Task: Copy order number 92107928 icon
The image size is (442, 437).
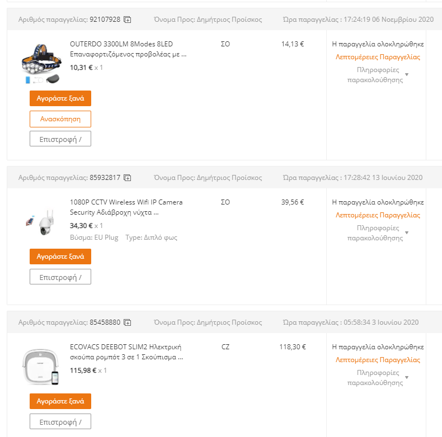Action: pos(128,20)
